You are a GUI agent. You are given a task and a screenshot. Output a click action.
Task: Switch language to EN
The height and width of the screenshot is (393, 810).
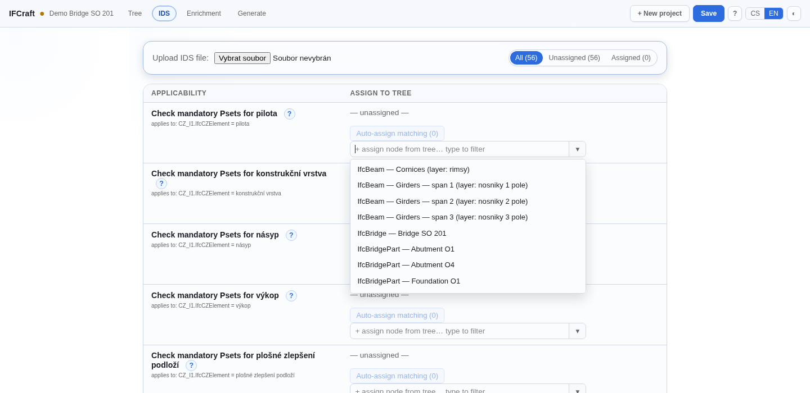point(773,13)
